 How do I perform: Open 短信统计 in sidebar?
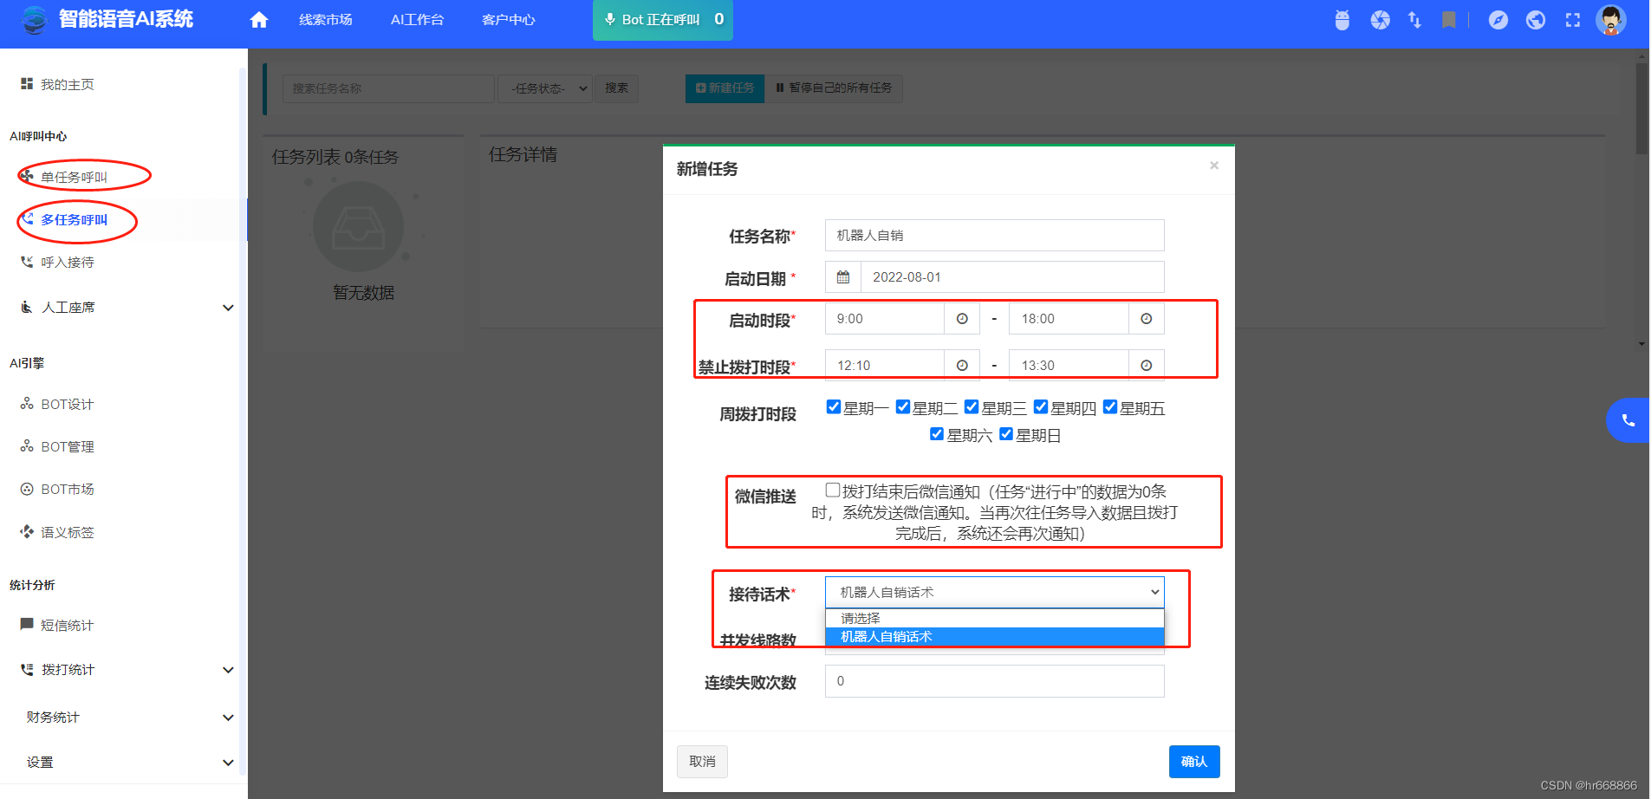(x=57, y=626)
